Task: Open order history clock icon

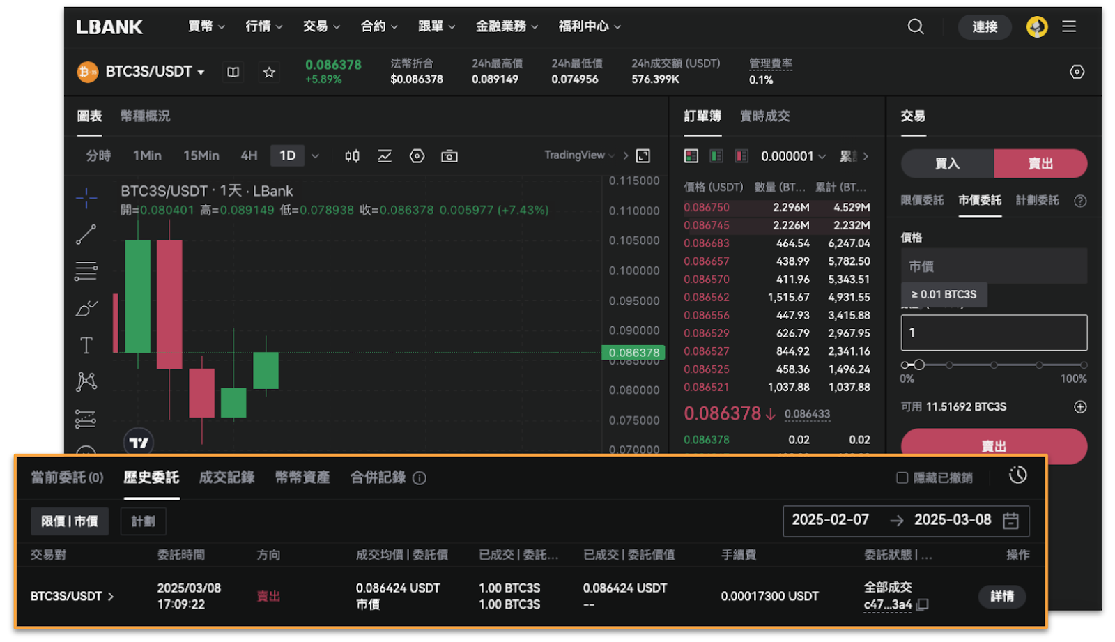Action: (1018, 475)
